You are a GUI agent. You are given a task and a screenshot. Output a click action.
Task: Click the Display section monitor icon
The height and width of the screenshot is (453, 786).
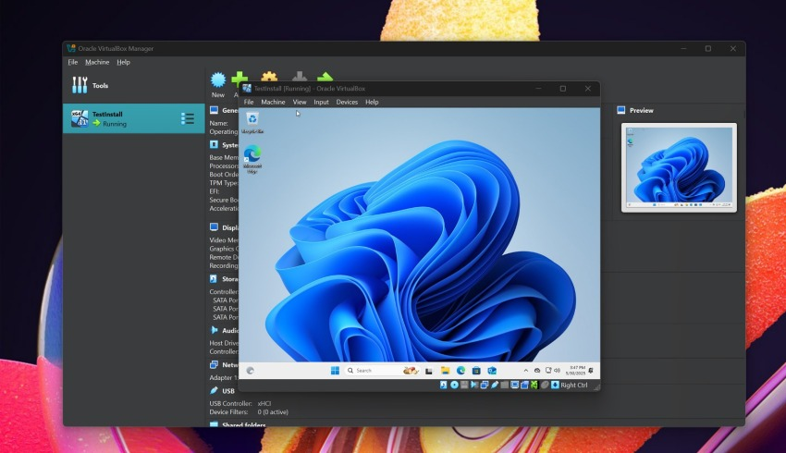pyautogui.click(x=214, y=227)
